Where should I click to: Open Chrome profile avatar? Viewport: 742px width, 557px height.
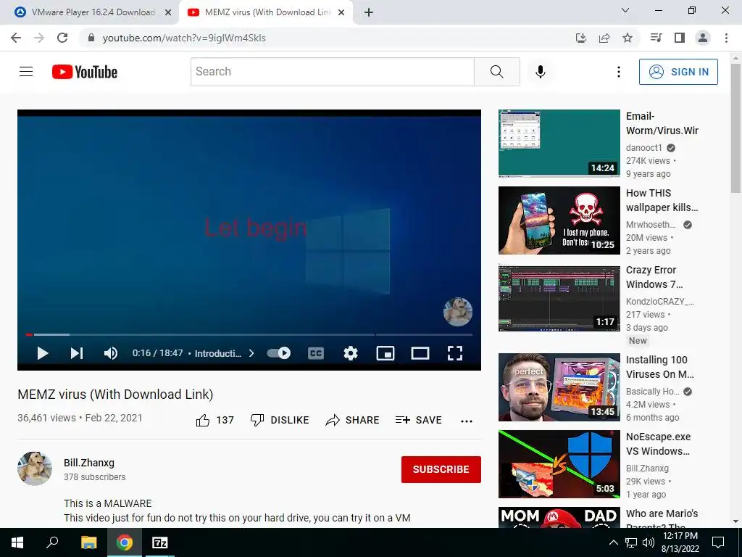pos(703,38)
